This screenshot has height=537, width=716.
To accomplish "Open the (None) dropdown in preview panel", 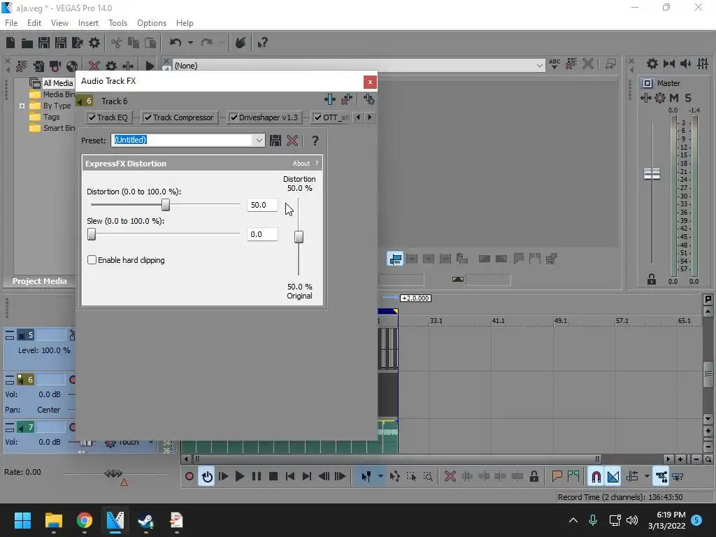I will [x=539, y=66].
